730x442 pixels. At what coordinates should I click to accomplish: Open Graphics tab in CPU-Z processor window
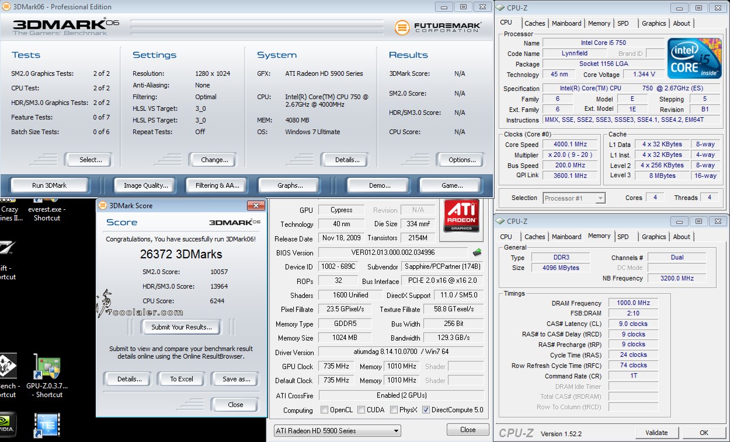click(653, 23)
